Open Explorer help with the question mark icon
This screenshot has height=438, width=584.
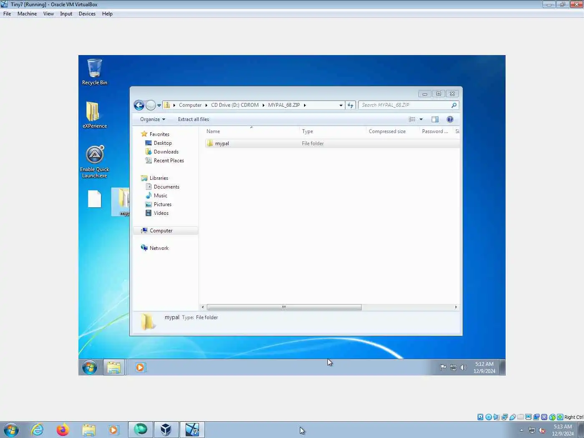coord(450,119)
